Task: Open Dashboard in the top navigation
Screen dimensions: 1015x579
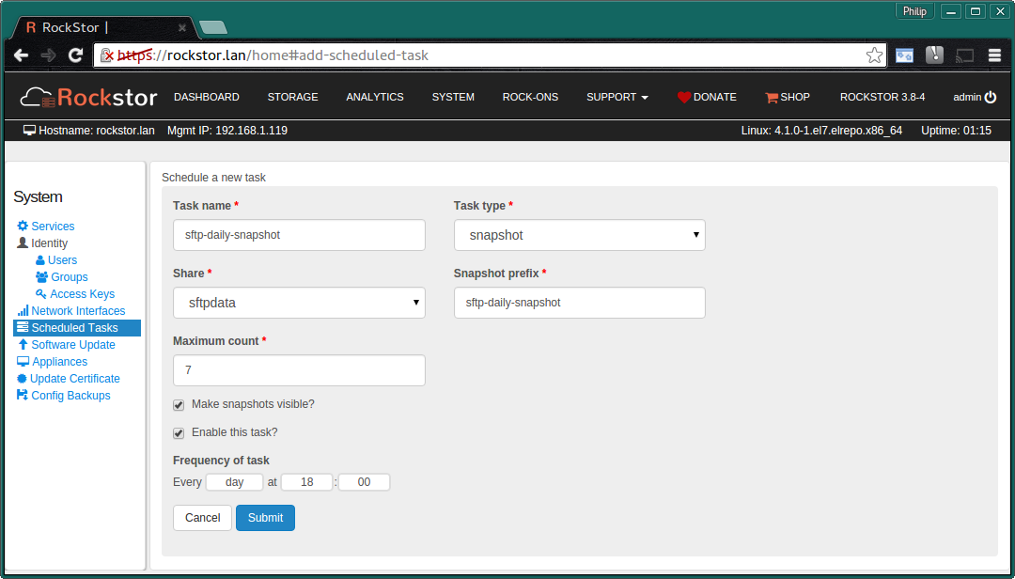Action: [207, 97]
